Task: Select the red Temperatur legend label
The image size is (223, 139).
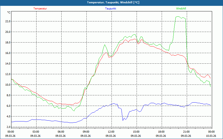Action: (x=40, y=9)
